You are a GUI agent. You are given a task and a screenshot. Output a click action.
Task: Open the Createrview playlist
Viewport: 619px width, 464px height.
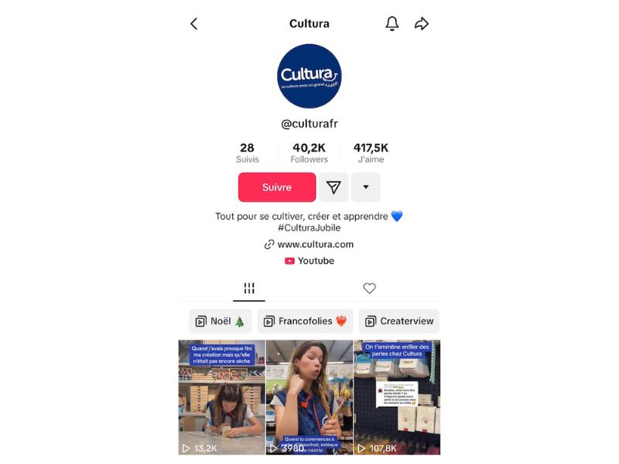[399, 321]
